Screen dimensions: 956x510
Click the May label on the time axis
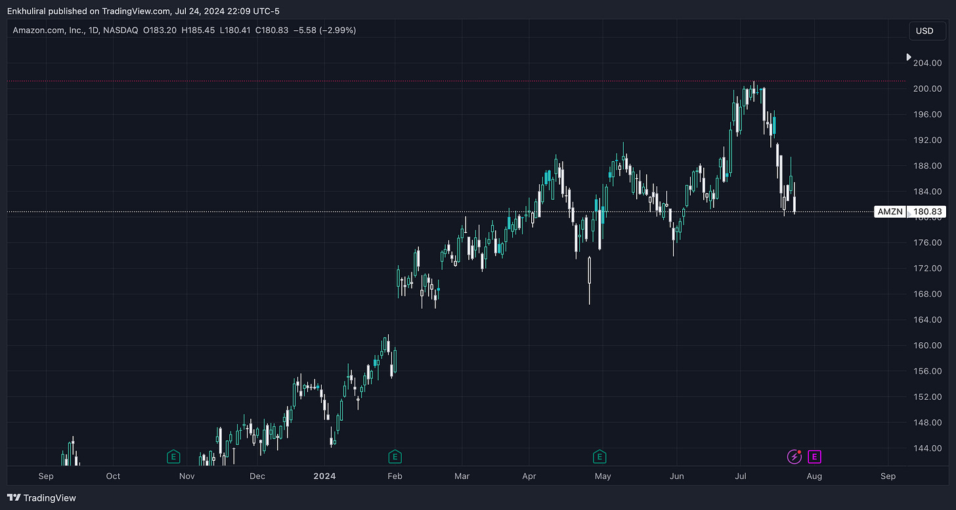coord(603,476)
